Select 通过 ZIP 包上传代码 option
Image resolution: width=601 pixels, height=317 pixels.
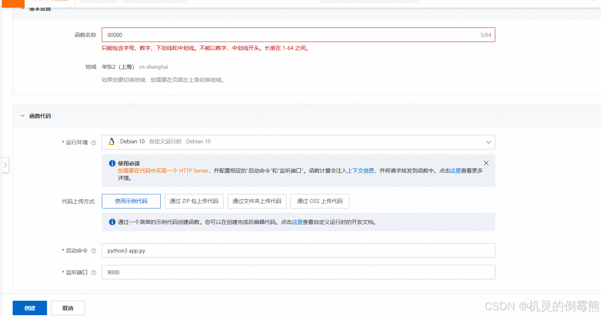pyautogui.click(x=194, y=201)
